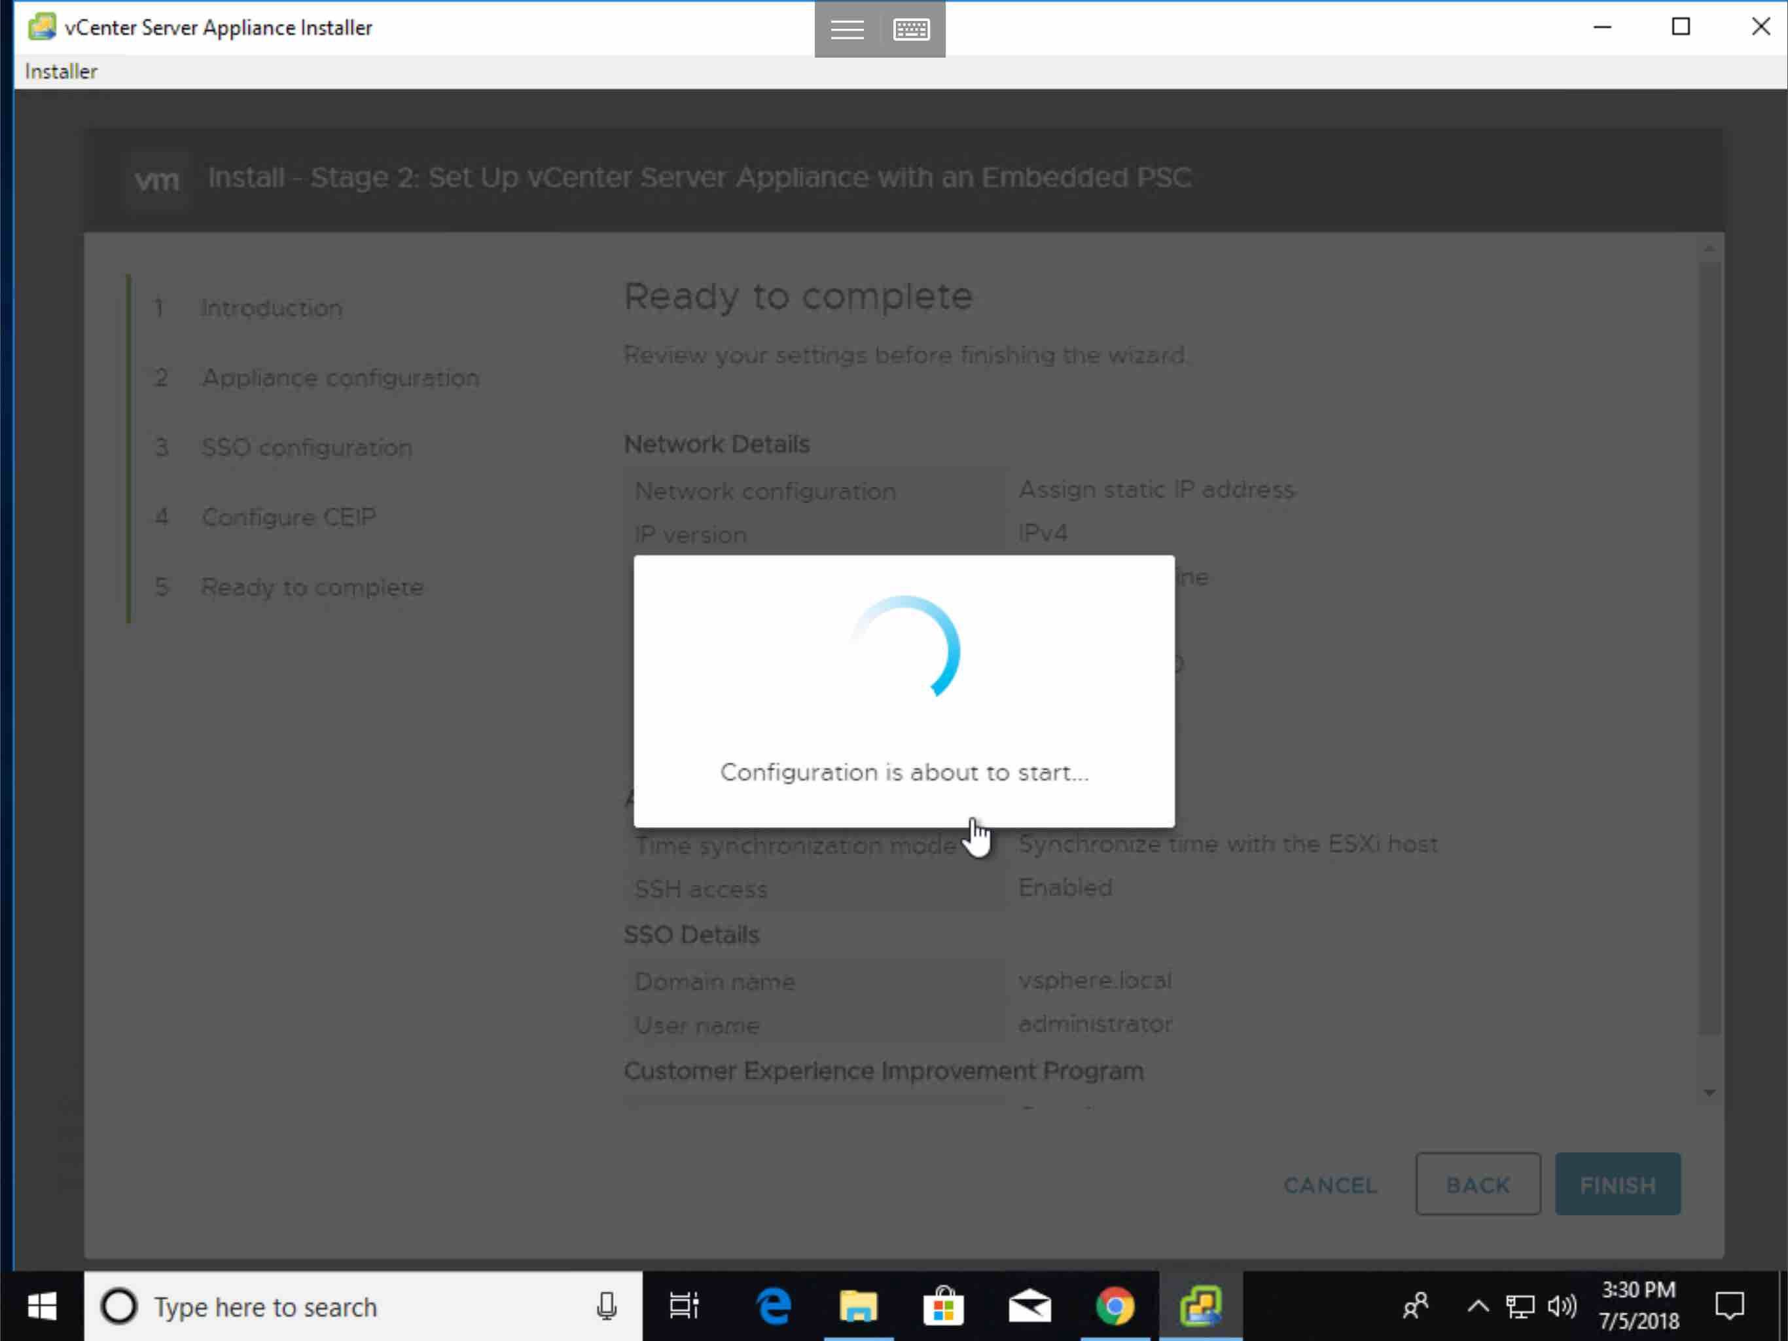Click the wizard scrollbar down arrow
Viewport: 1788px width, 1341px height.
point(1709,1093)
